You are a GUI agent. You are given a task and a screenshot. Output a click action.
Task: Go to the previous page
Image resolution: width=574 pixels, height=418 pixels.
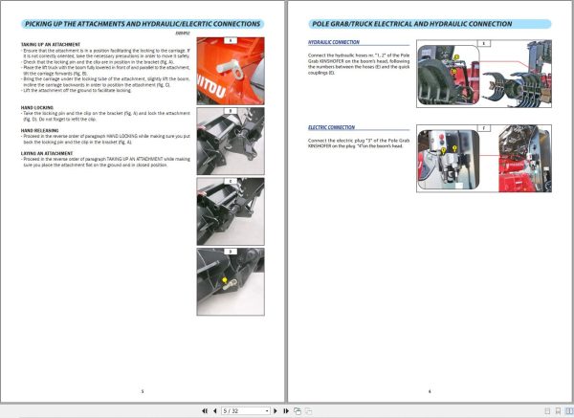(215, 411)
